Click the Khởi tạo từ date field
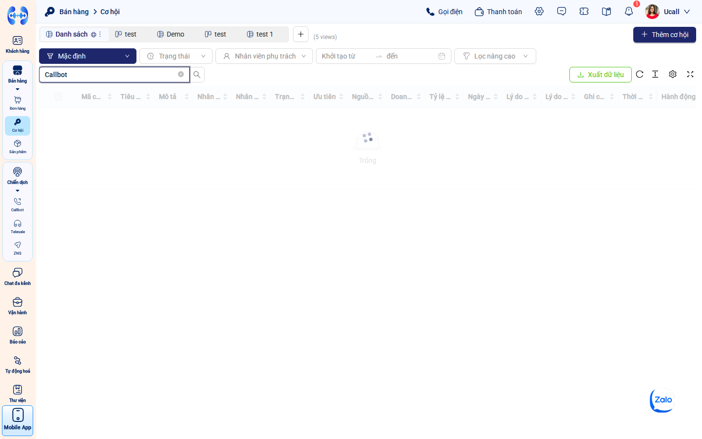This screenshot has width=702, height=439. [x=346, y=56]
